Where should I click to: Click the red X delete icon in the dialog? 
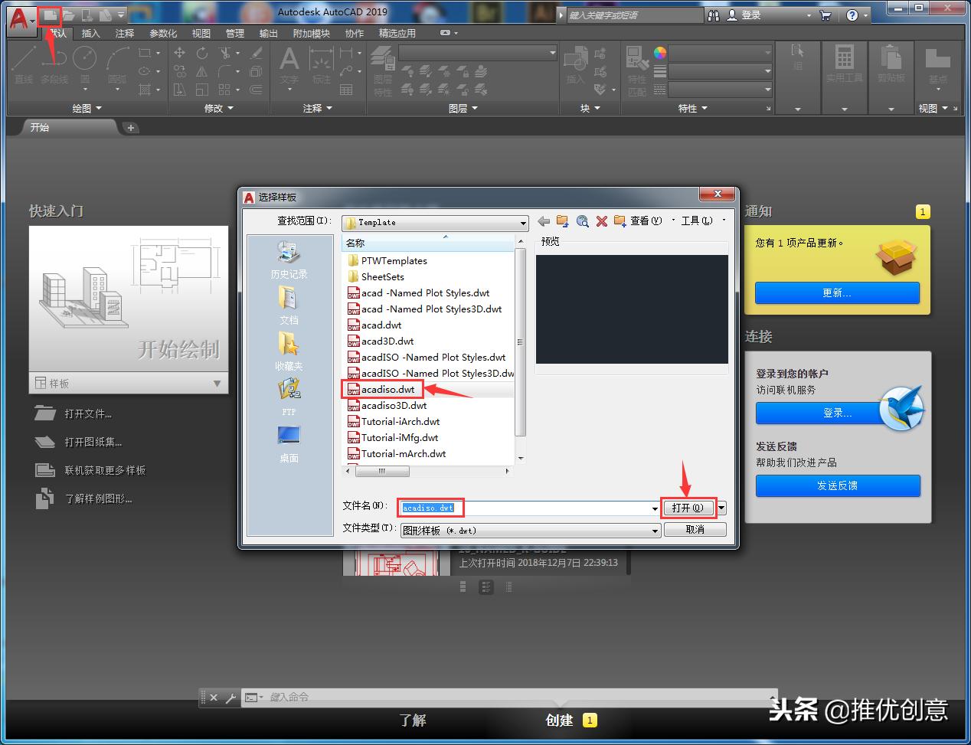(x=602, y=221)
